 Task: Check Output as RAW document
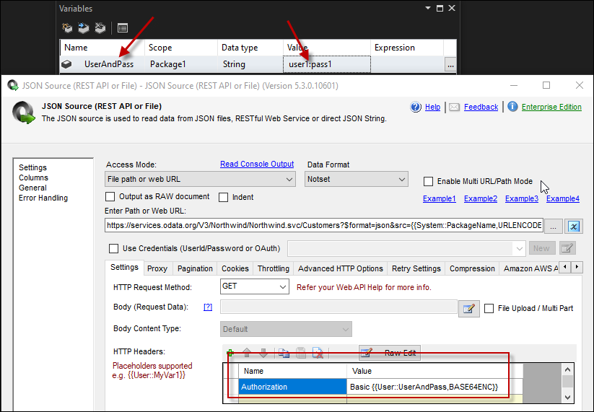(110, 196)
